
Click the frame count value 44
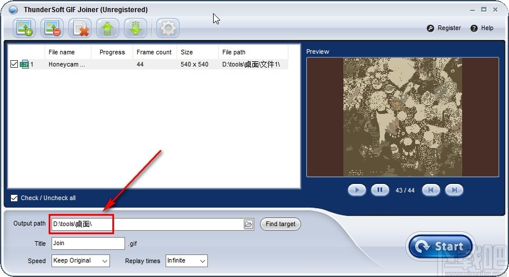(140, 64)
